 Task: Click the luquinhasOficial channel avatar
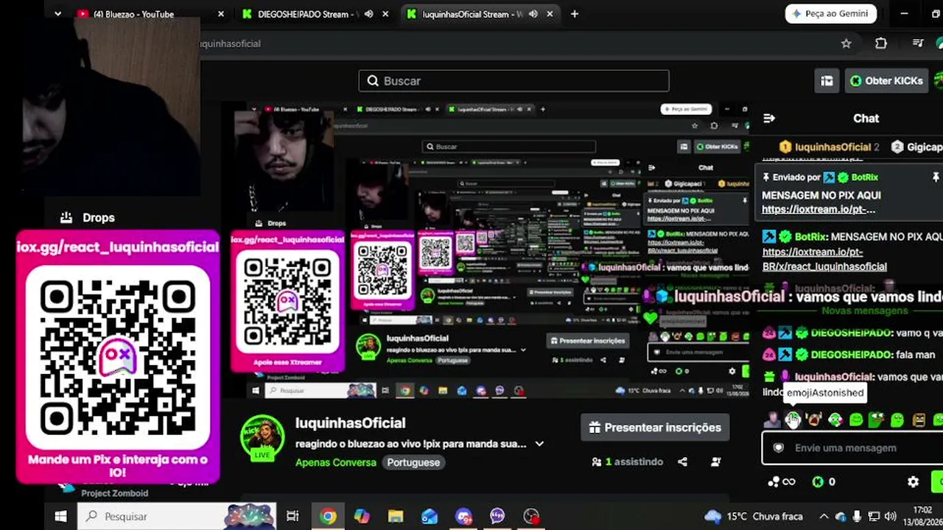tap(262, 437)
